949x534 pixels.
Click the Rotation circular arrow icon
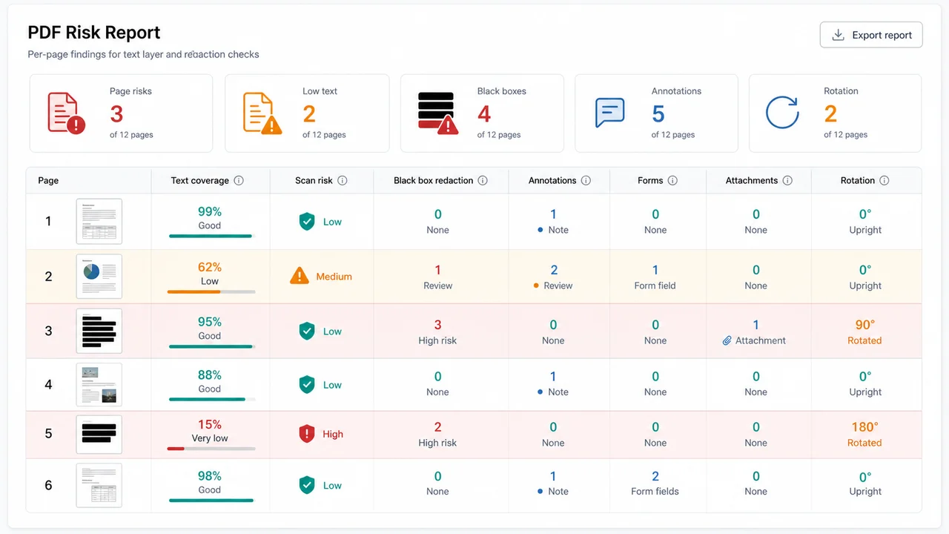tap(782, 113)
